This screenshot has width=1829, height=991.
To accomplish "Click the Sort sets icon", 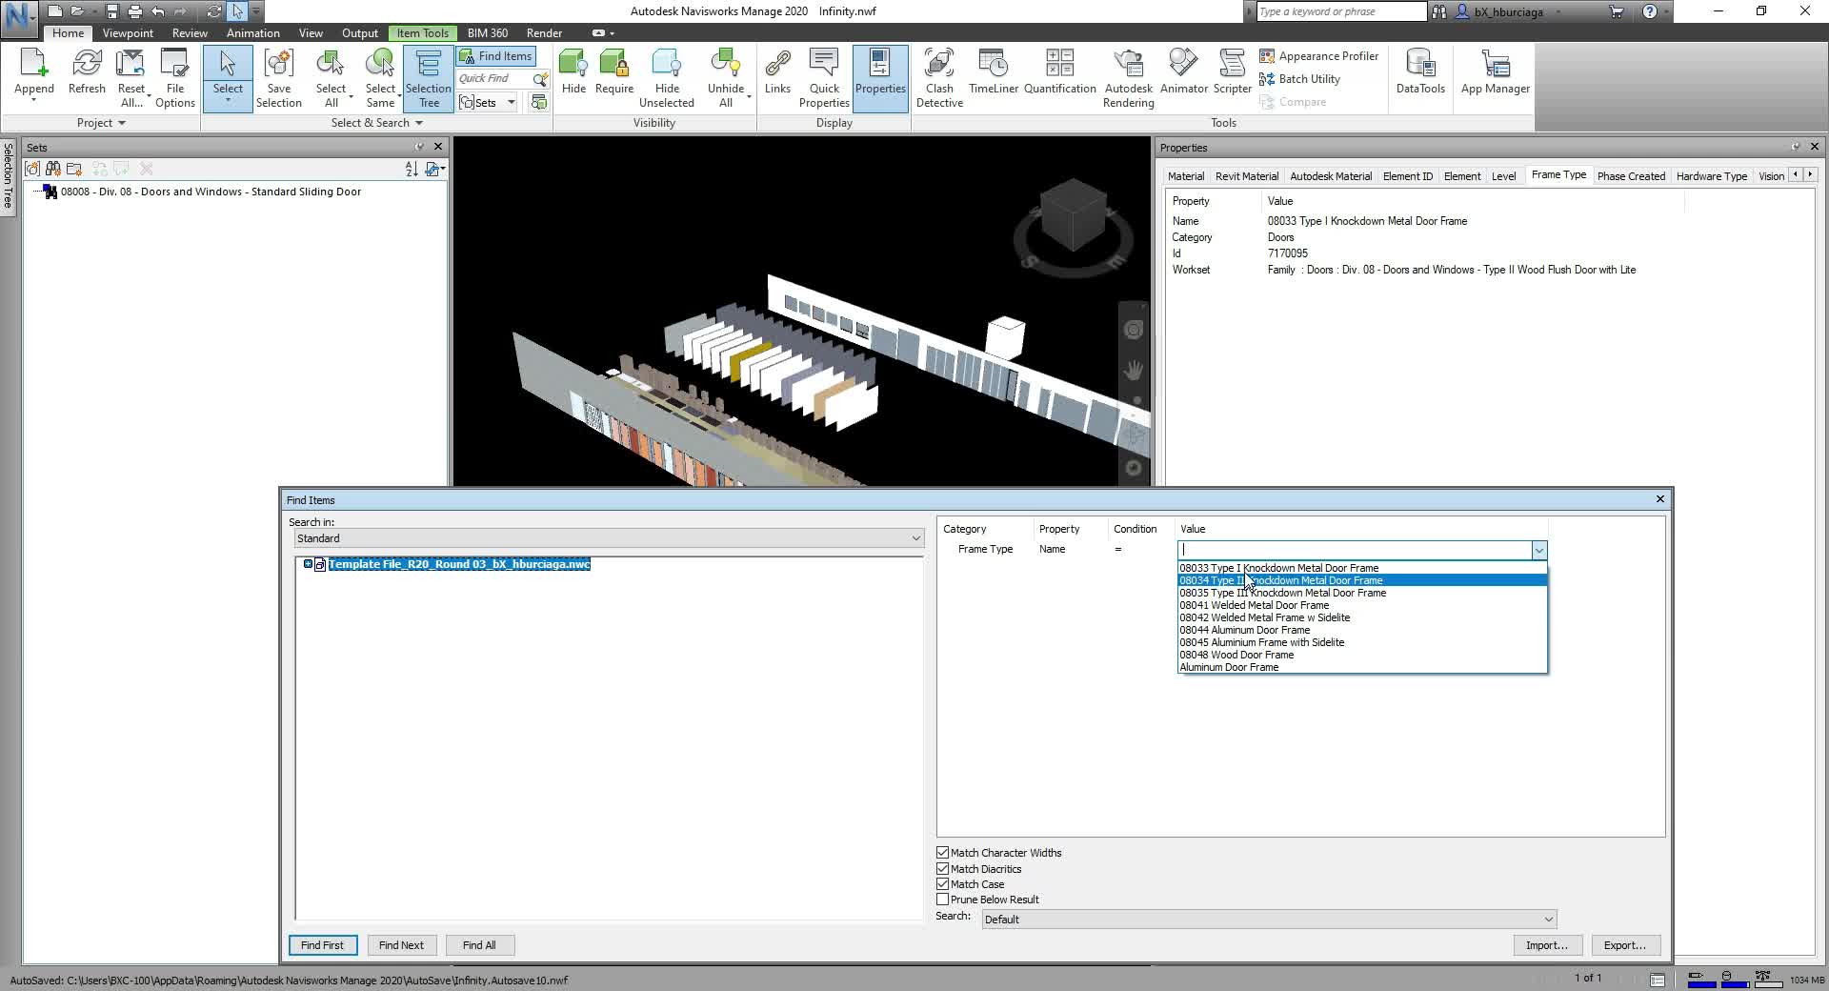I will [x=412, y=169].
